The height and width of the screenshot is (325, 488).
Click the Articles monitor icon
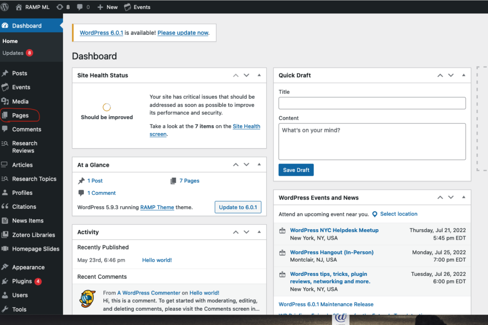(4, 164)
